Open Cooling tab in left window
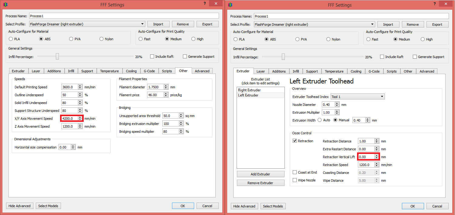The image size is (455, 215). (131, 71)
